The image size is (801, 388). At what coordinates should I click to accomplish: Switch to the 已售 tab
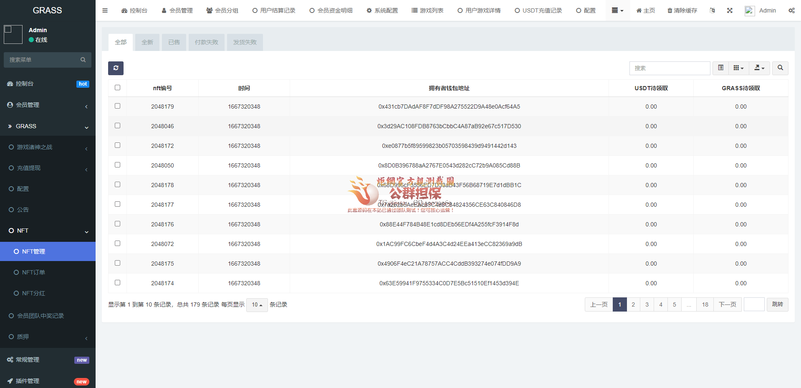pyautogui.click(x=174, y=42)
